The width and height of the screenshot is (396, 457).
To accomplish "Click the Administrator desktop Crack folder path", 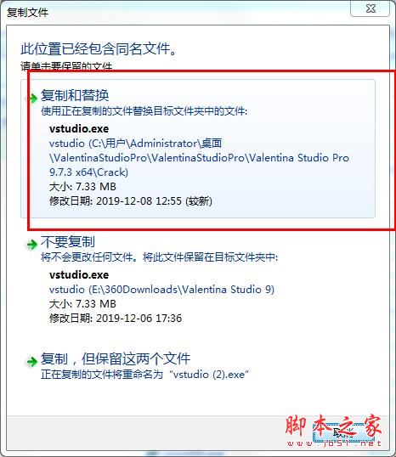I will pyautogui.click(x=199, y=158).
